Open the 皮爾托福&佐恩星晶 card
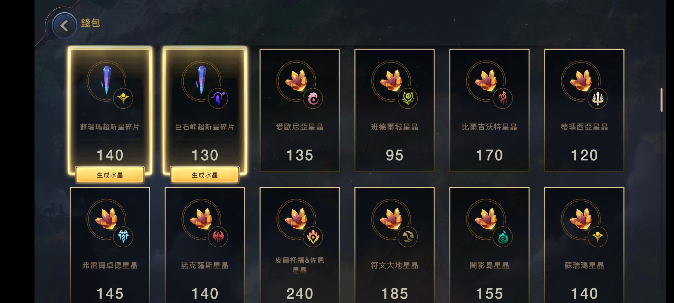 tap(300, 245)
